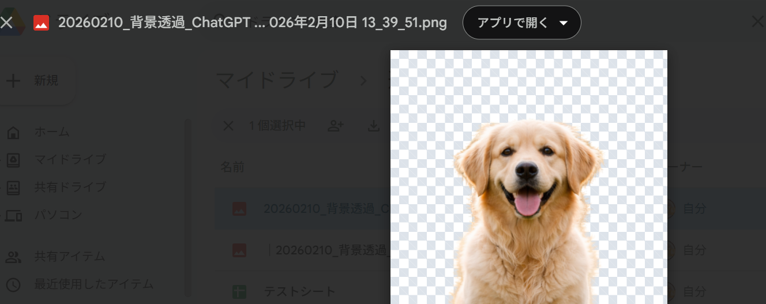Open 共有ドライブ in the sidebar
This screenshot has height=304, width=766.
[x=69, y=187]
